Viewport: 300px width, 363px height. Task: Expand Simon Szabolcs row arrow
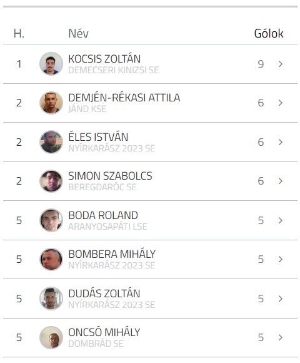pyautogui.click(x=281, y=181)
